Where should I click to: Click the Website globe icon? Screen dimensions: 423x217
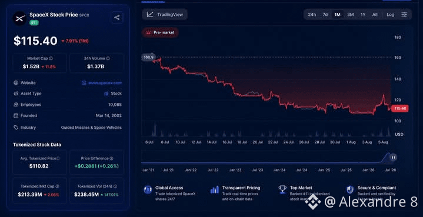(16, 83)
